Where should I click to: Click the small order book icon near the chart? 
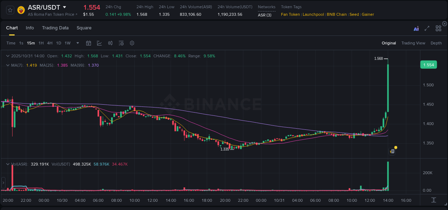click(x=392, y=151)
